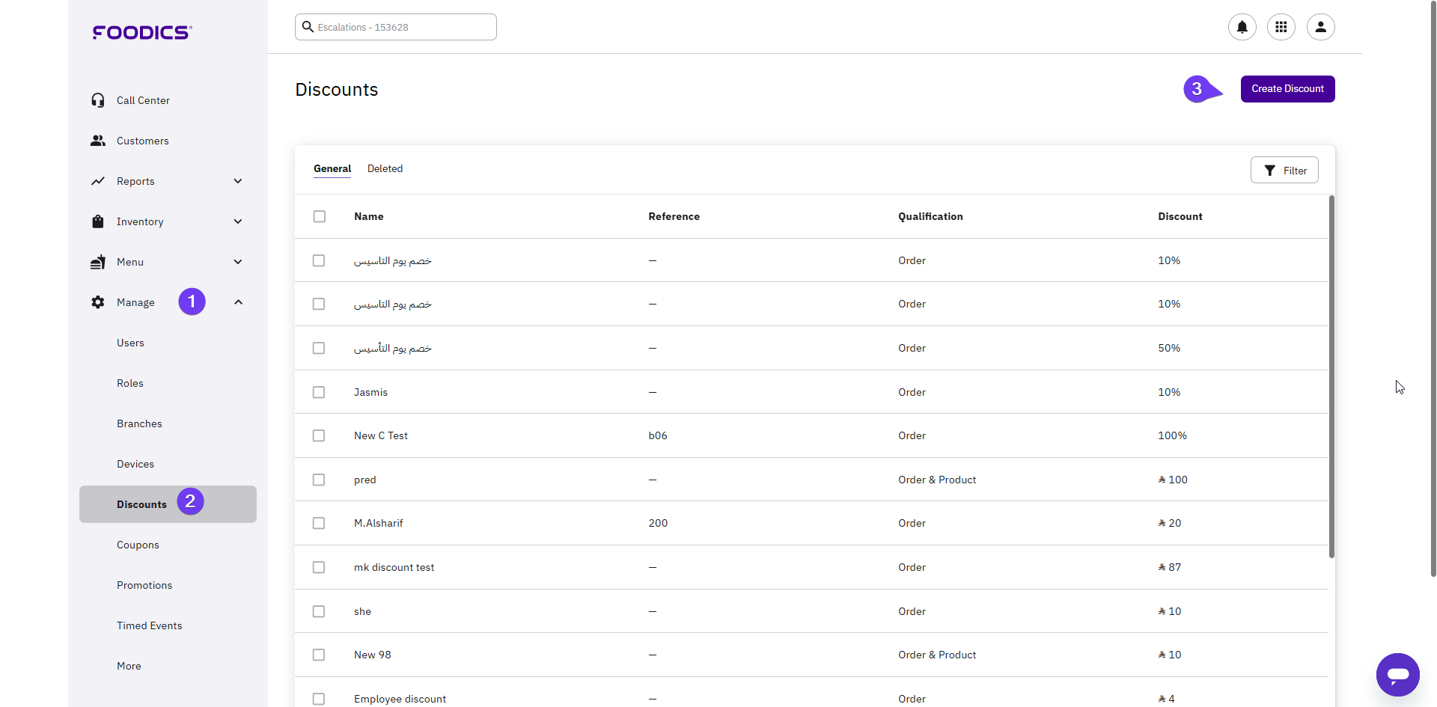Click the Manage gear icon
Viewport: 1437px width, 707px height.
pyautogui.click(x=98, y=302)
